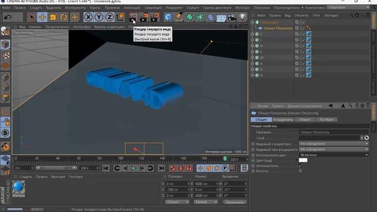Open the layout selector dropdown
The image size is (377, 212).
[349, 8]
